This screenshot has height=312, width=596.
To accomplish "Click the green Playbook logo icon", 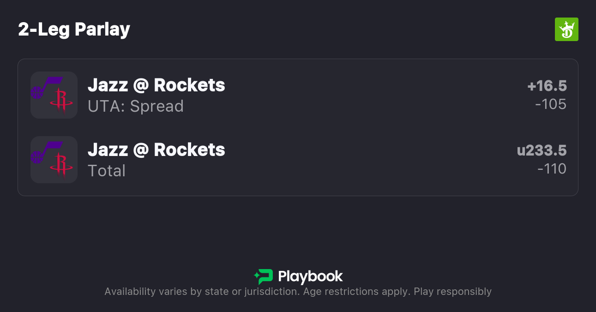I will pyautogui.click(x=264, y=276).
